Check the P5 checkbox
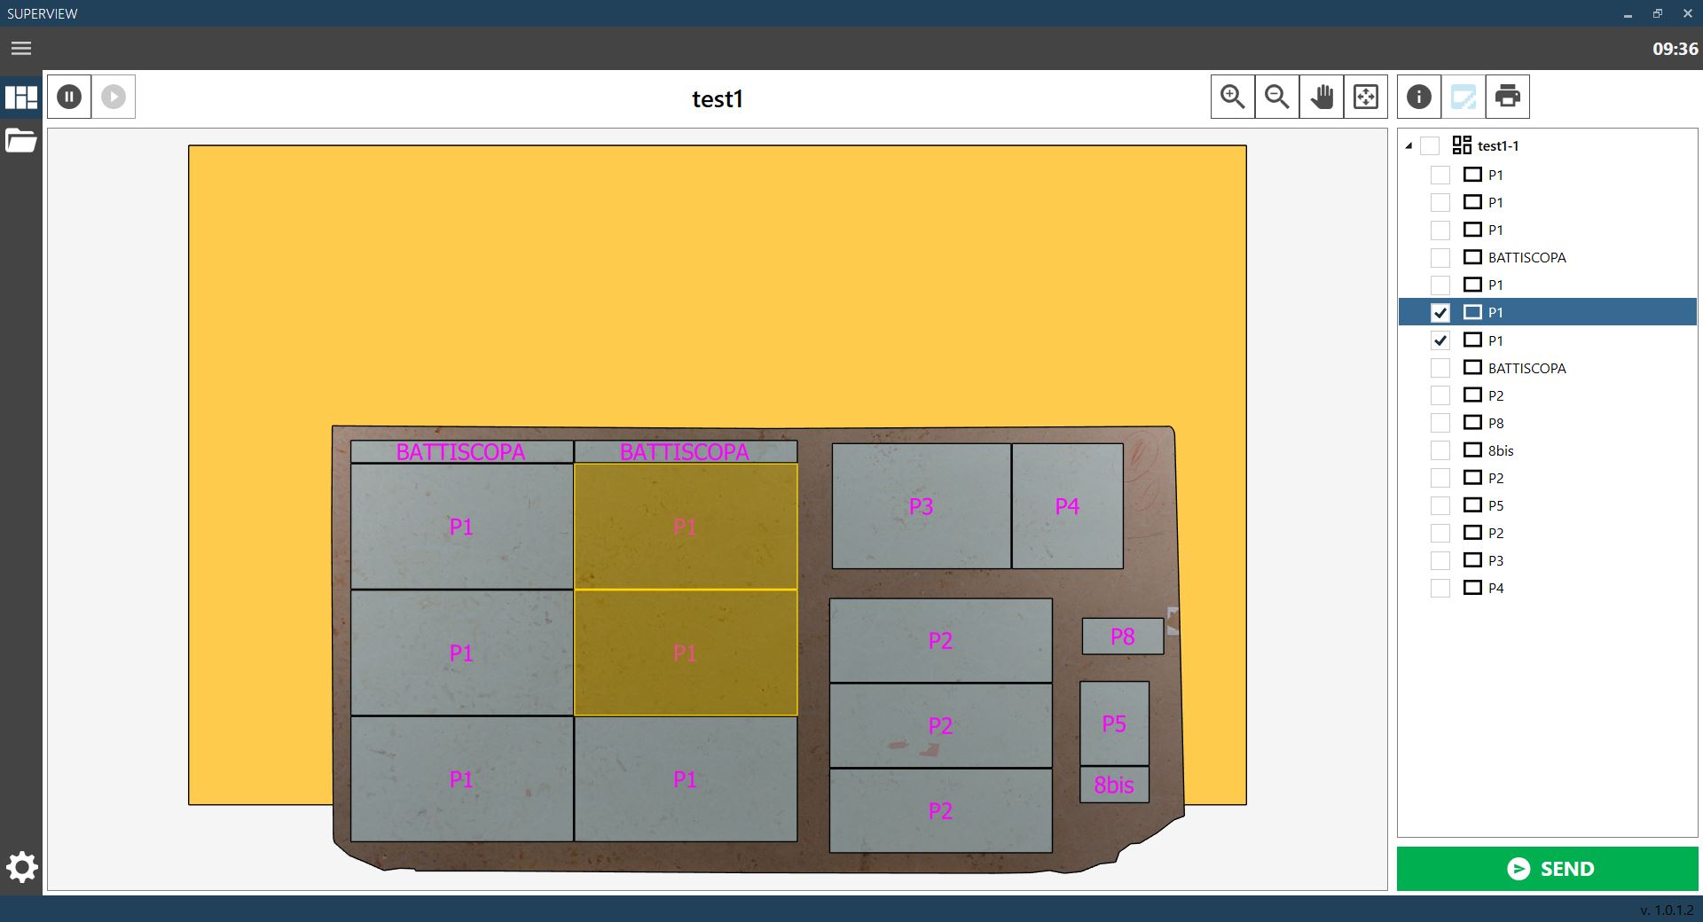The height and width of the screenshot is (922, 1703). (x=1440, y=505)
